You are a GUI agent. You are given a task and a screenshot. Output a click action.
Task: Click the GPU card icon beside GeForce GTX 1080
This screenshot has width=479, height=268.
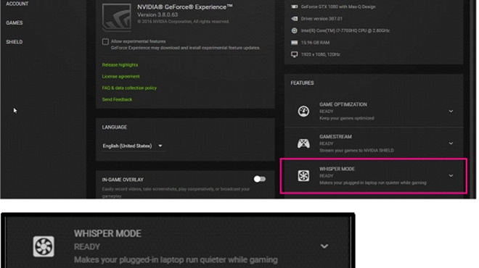coord(294,7)
